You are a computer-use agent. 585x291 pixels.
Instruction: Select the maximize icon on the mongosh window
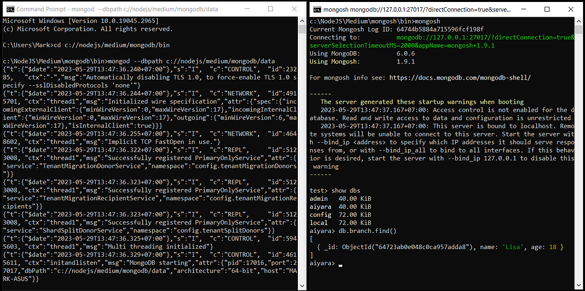548,9
